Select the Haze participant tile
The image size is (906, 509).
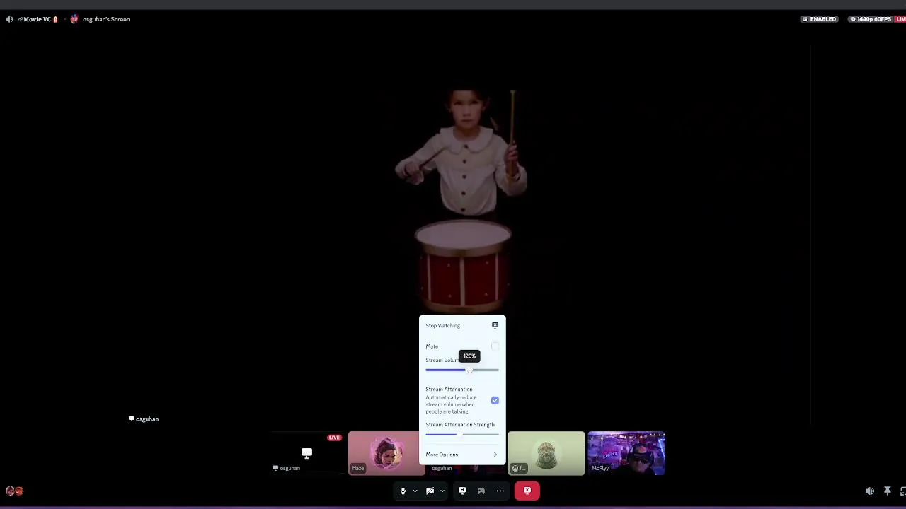(386, 453)
